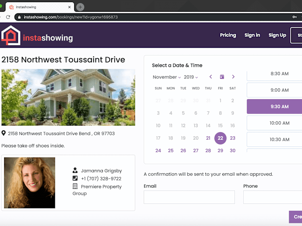The image size is (302, 226).
Task: Open the 2019 year dropdown
Action: pos(191,77)
